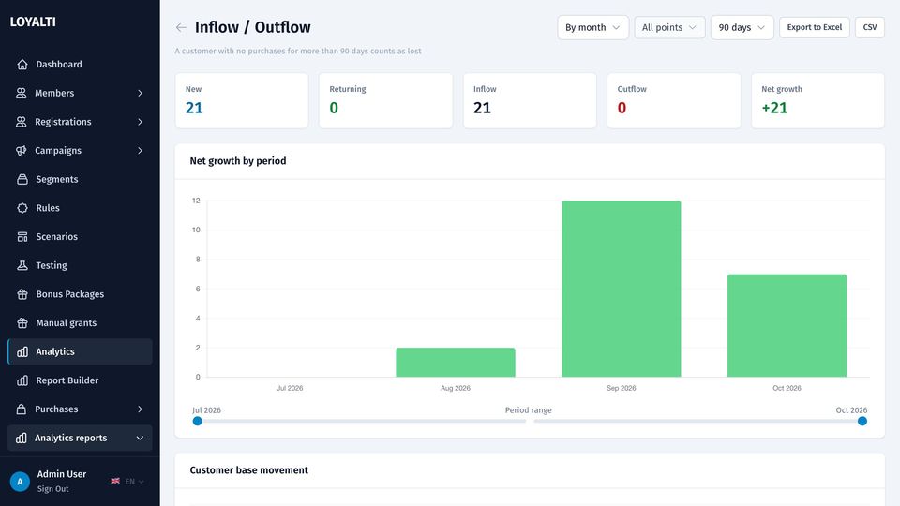Click the New customers stat card
900x506 pixels.
[x=242, y=100]
